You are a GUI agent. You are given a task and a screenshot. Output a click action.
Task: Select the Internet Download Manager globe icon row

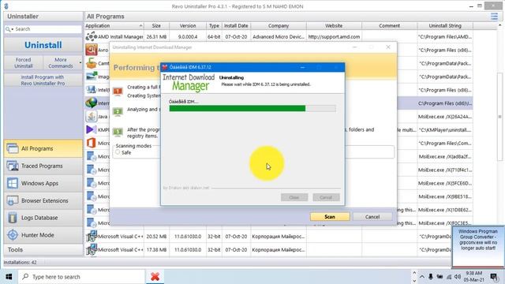pos(92,103)
